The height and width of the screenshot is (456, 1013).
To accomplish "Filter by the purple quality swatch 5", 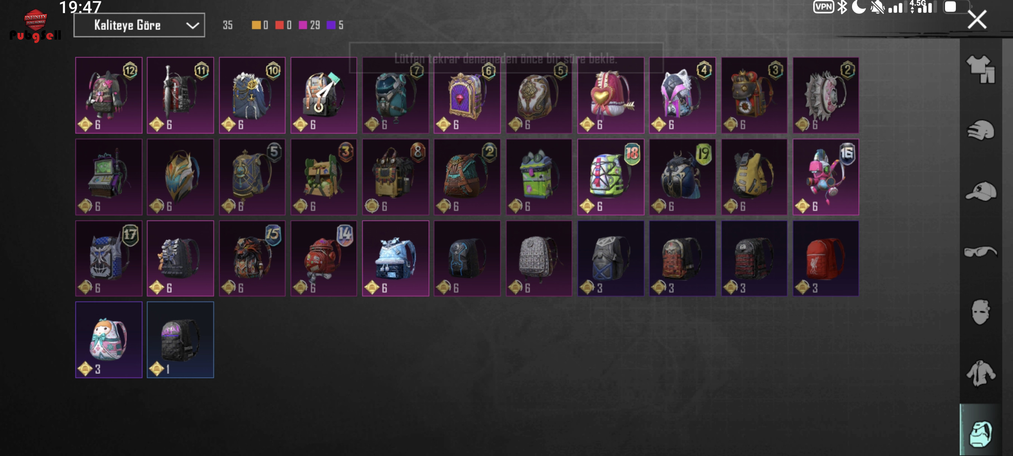I will 335,25.
